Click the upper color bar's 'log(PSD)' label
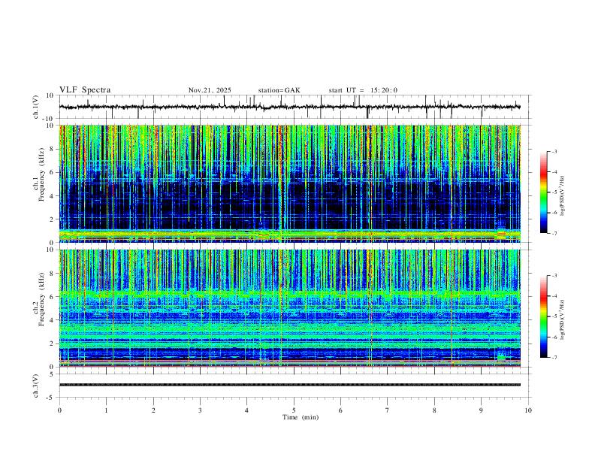Viewport: 595px width, 460px height. point(562,195)
